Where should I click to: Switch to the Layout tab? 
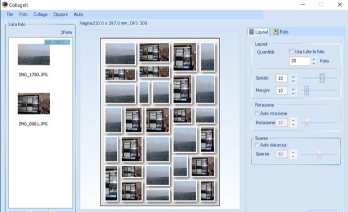(258, 32)
